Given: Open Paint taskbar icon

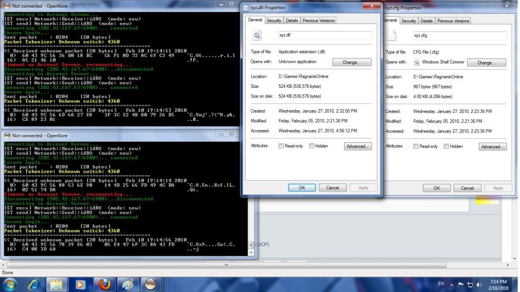Looking at the screenshot, I should 128,284.
